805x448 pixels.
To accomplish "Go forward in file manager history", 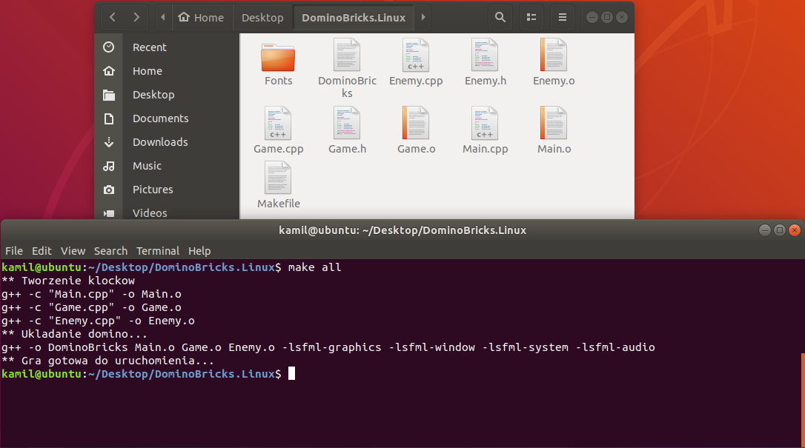I will point(136,18).
